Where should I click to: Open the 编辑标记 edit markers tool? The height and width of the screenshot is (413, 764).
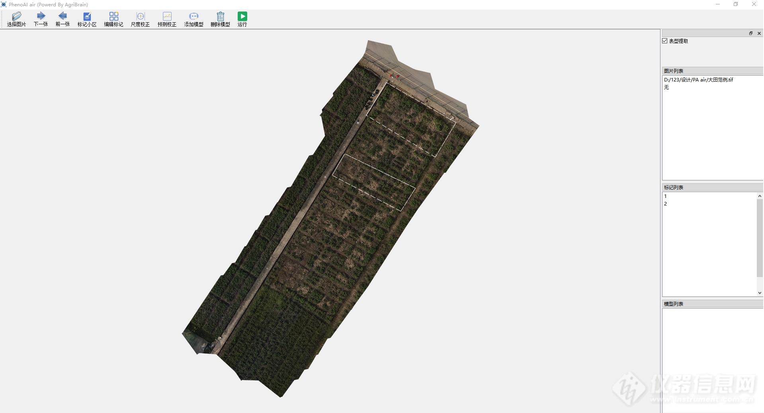click(x=113, y=19)
